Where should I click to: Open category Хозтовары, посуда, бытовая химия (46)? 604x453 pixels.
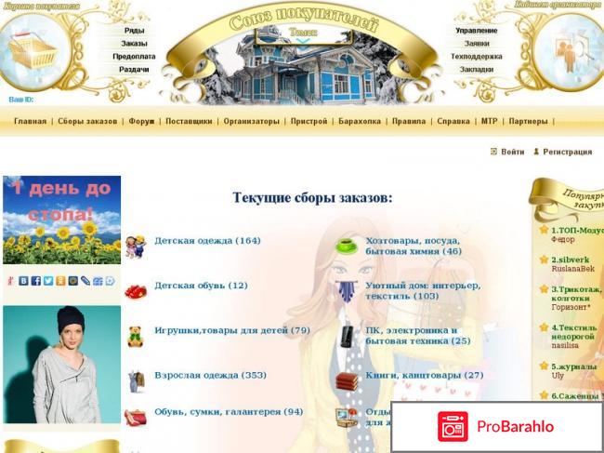point(414,246)
